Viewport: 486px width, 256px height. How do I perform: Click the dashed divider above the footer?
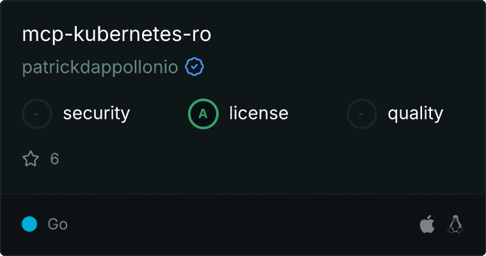(243, 193)
